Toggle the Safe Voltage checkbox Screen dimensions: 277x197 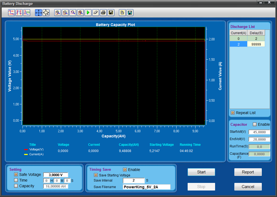[16, 175]
